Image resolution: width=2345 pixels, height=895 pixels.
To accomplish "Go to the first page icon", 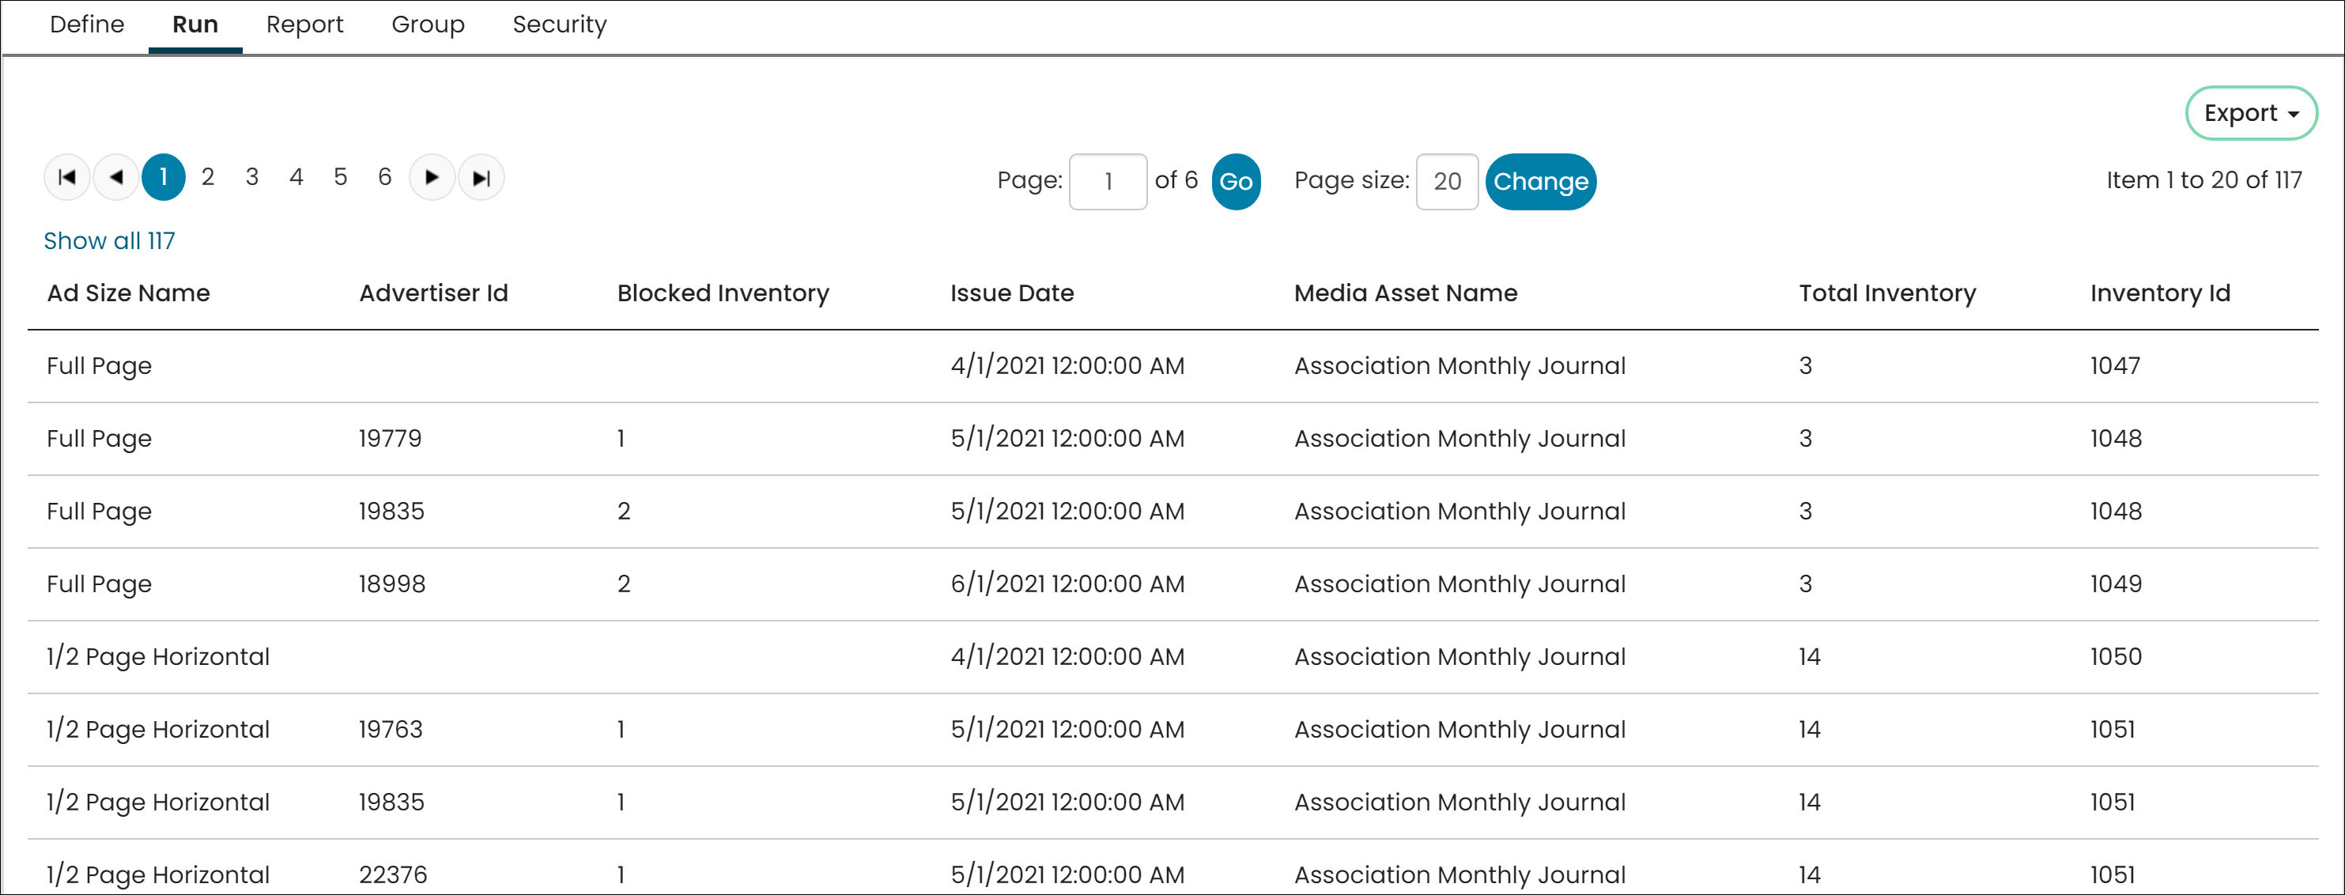I will coord(67,178).
